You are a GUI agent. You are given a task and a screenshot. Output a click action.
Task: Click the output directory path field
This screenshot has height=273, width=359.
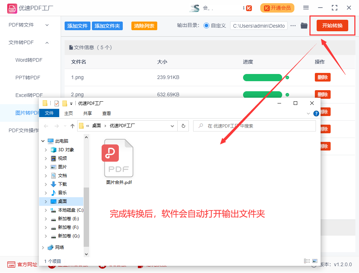(x=259, y=26)
